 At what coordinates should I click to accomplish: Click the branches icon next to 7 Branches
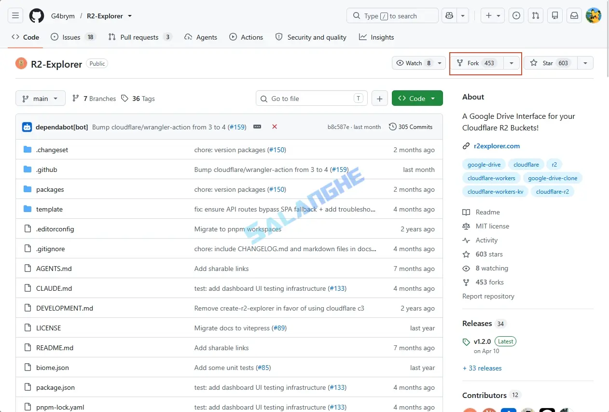pos(76,99)
